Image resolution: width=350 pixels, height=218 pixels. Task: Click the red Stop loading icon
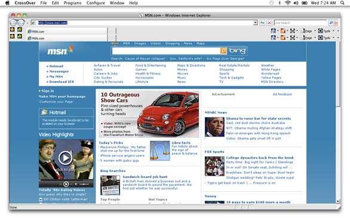[269, 23]
